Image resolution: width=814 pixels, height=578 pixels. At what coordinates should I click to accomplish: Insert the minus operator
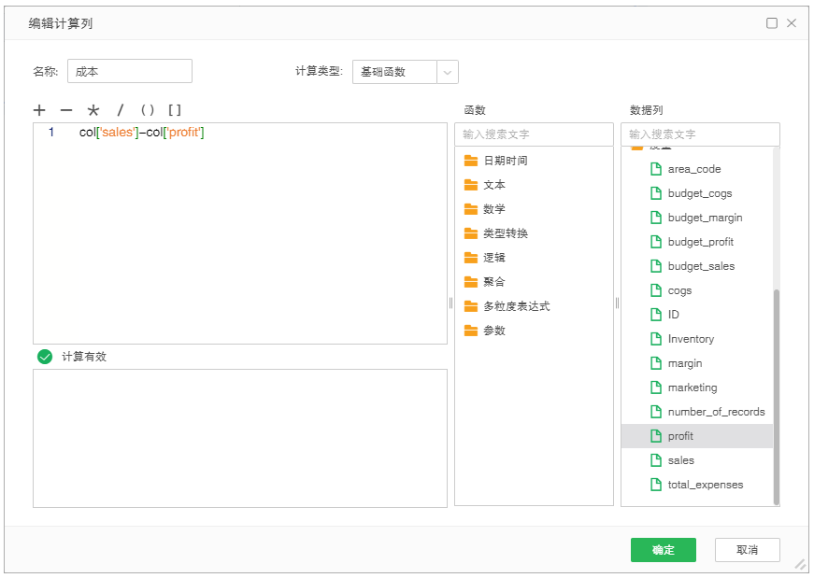click(x=66, y=110)
